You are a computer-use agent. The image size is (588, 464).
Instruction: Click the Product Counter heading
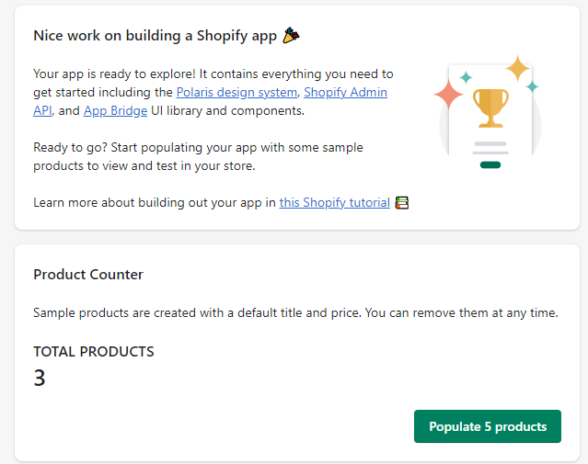[x=88, y=275]
